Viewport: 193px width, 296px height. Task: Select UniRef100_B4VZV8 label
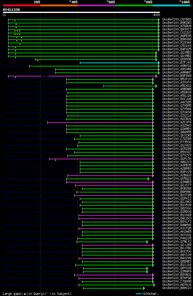point(177,258)
